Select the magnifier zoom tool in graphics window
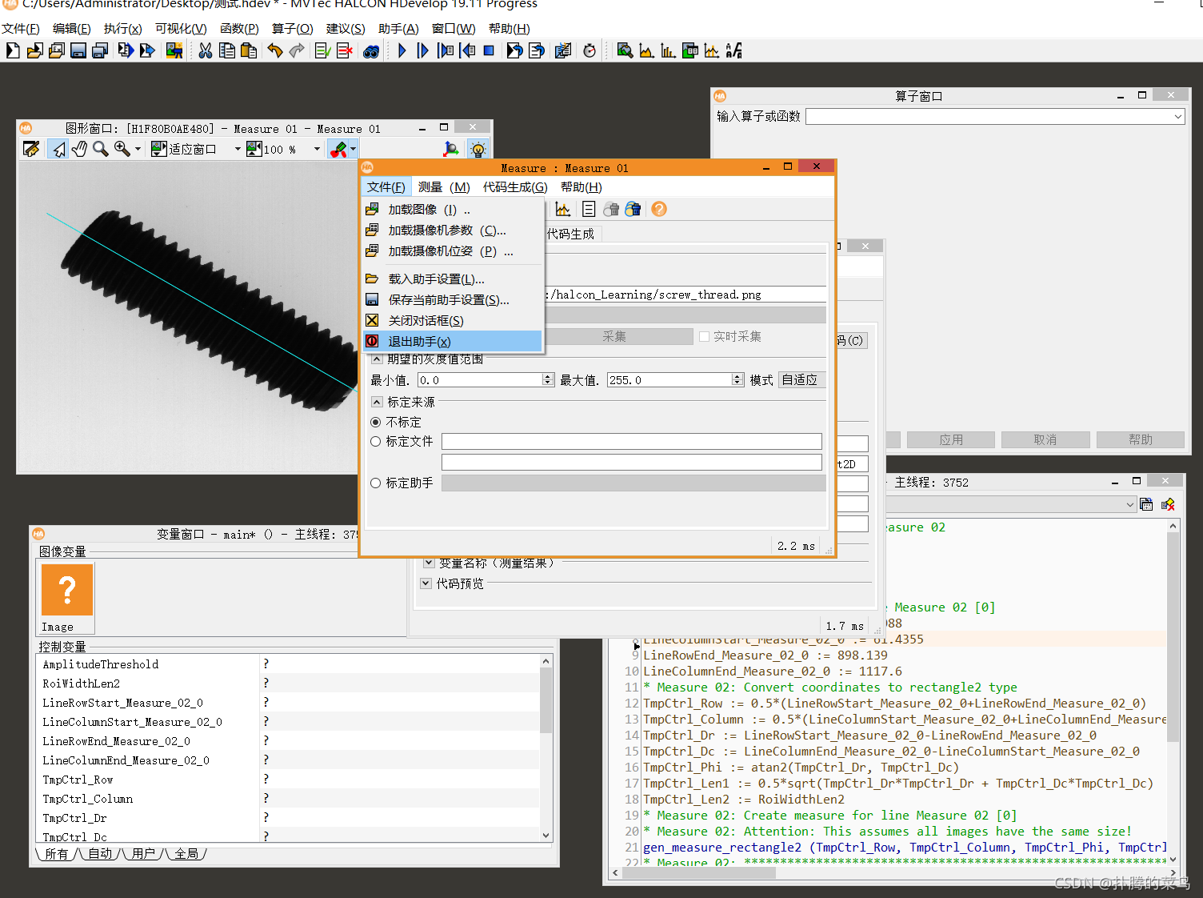 click(100, 149)
